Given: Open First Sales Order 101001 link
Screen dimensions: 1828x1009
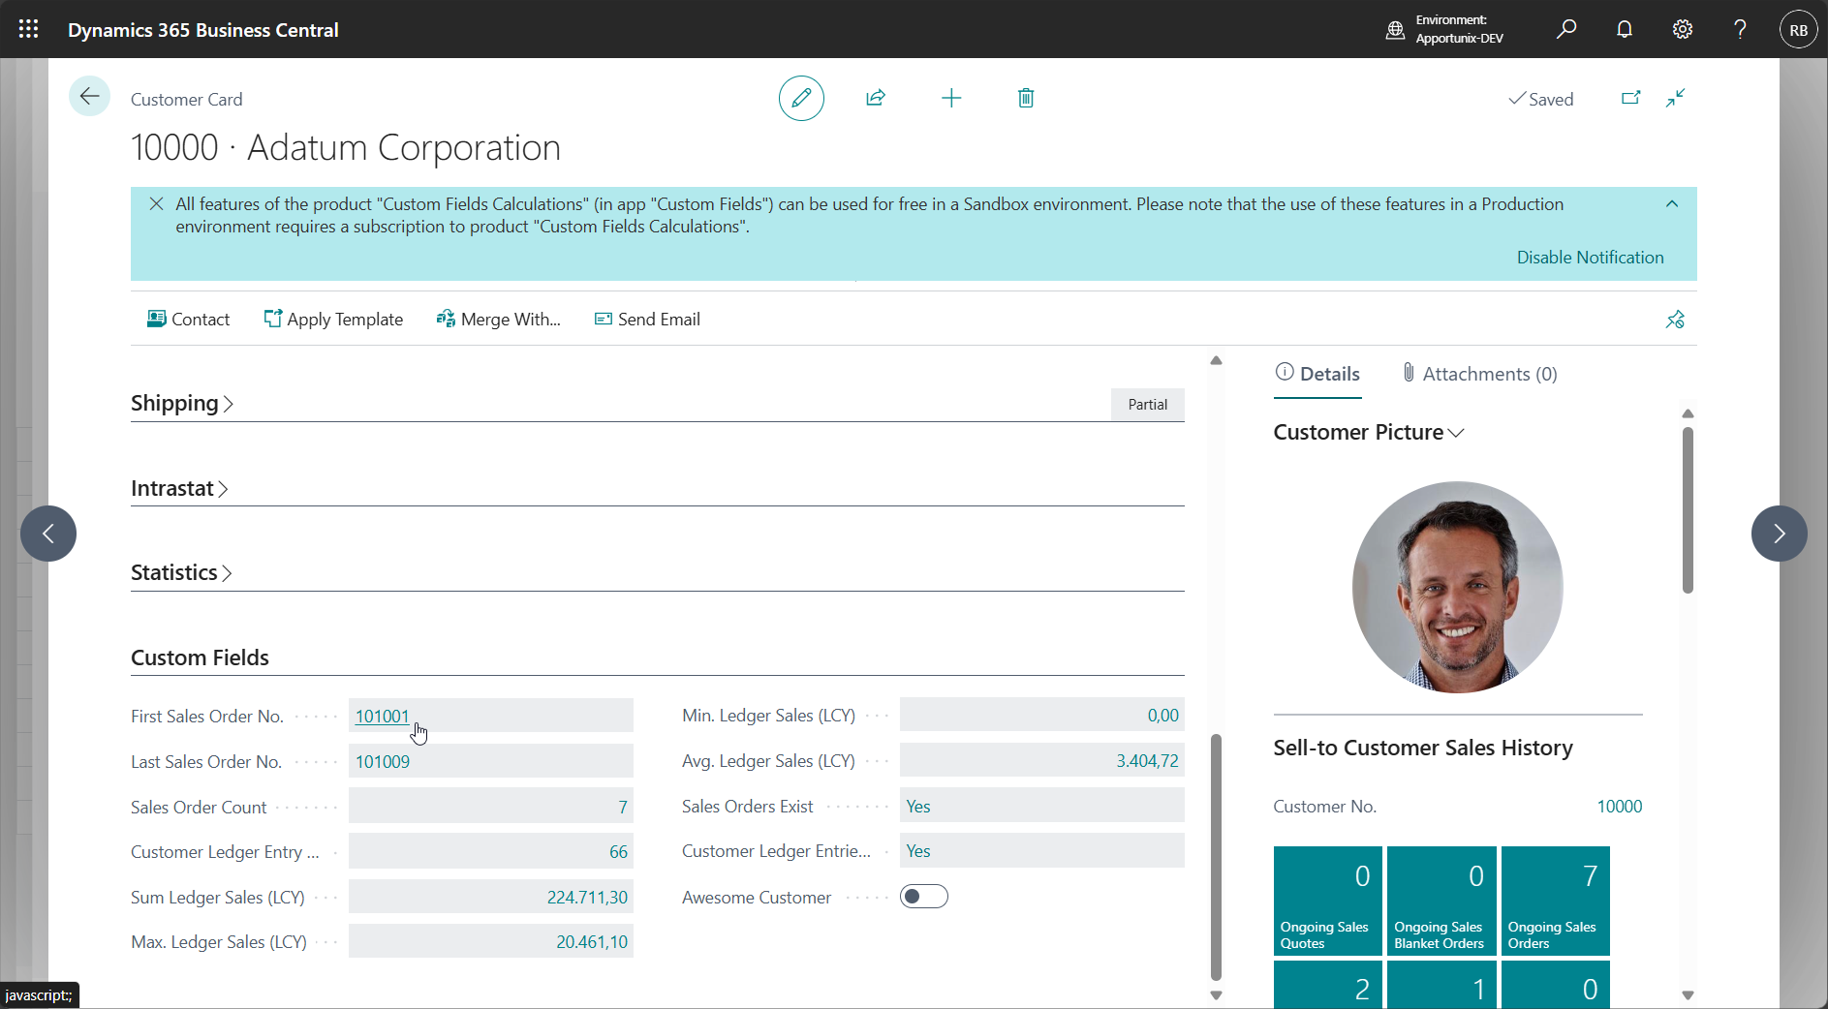Looking at the screenshot, I should click(382, 717).
